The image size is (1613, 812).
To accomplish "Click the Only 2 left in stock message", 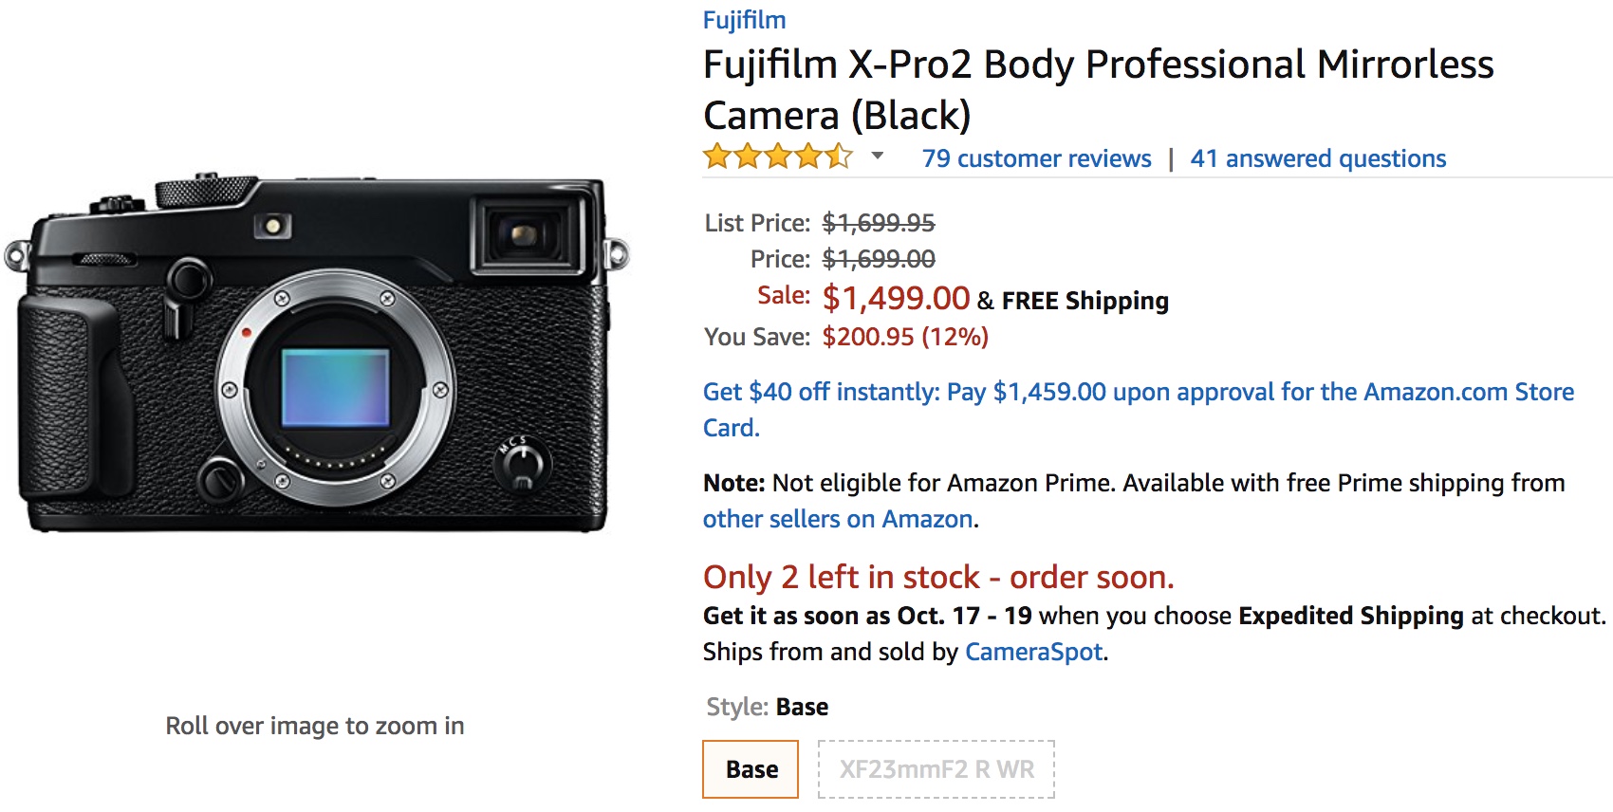I will [937, 577].
